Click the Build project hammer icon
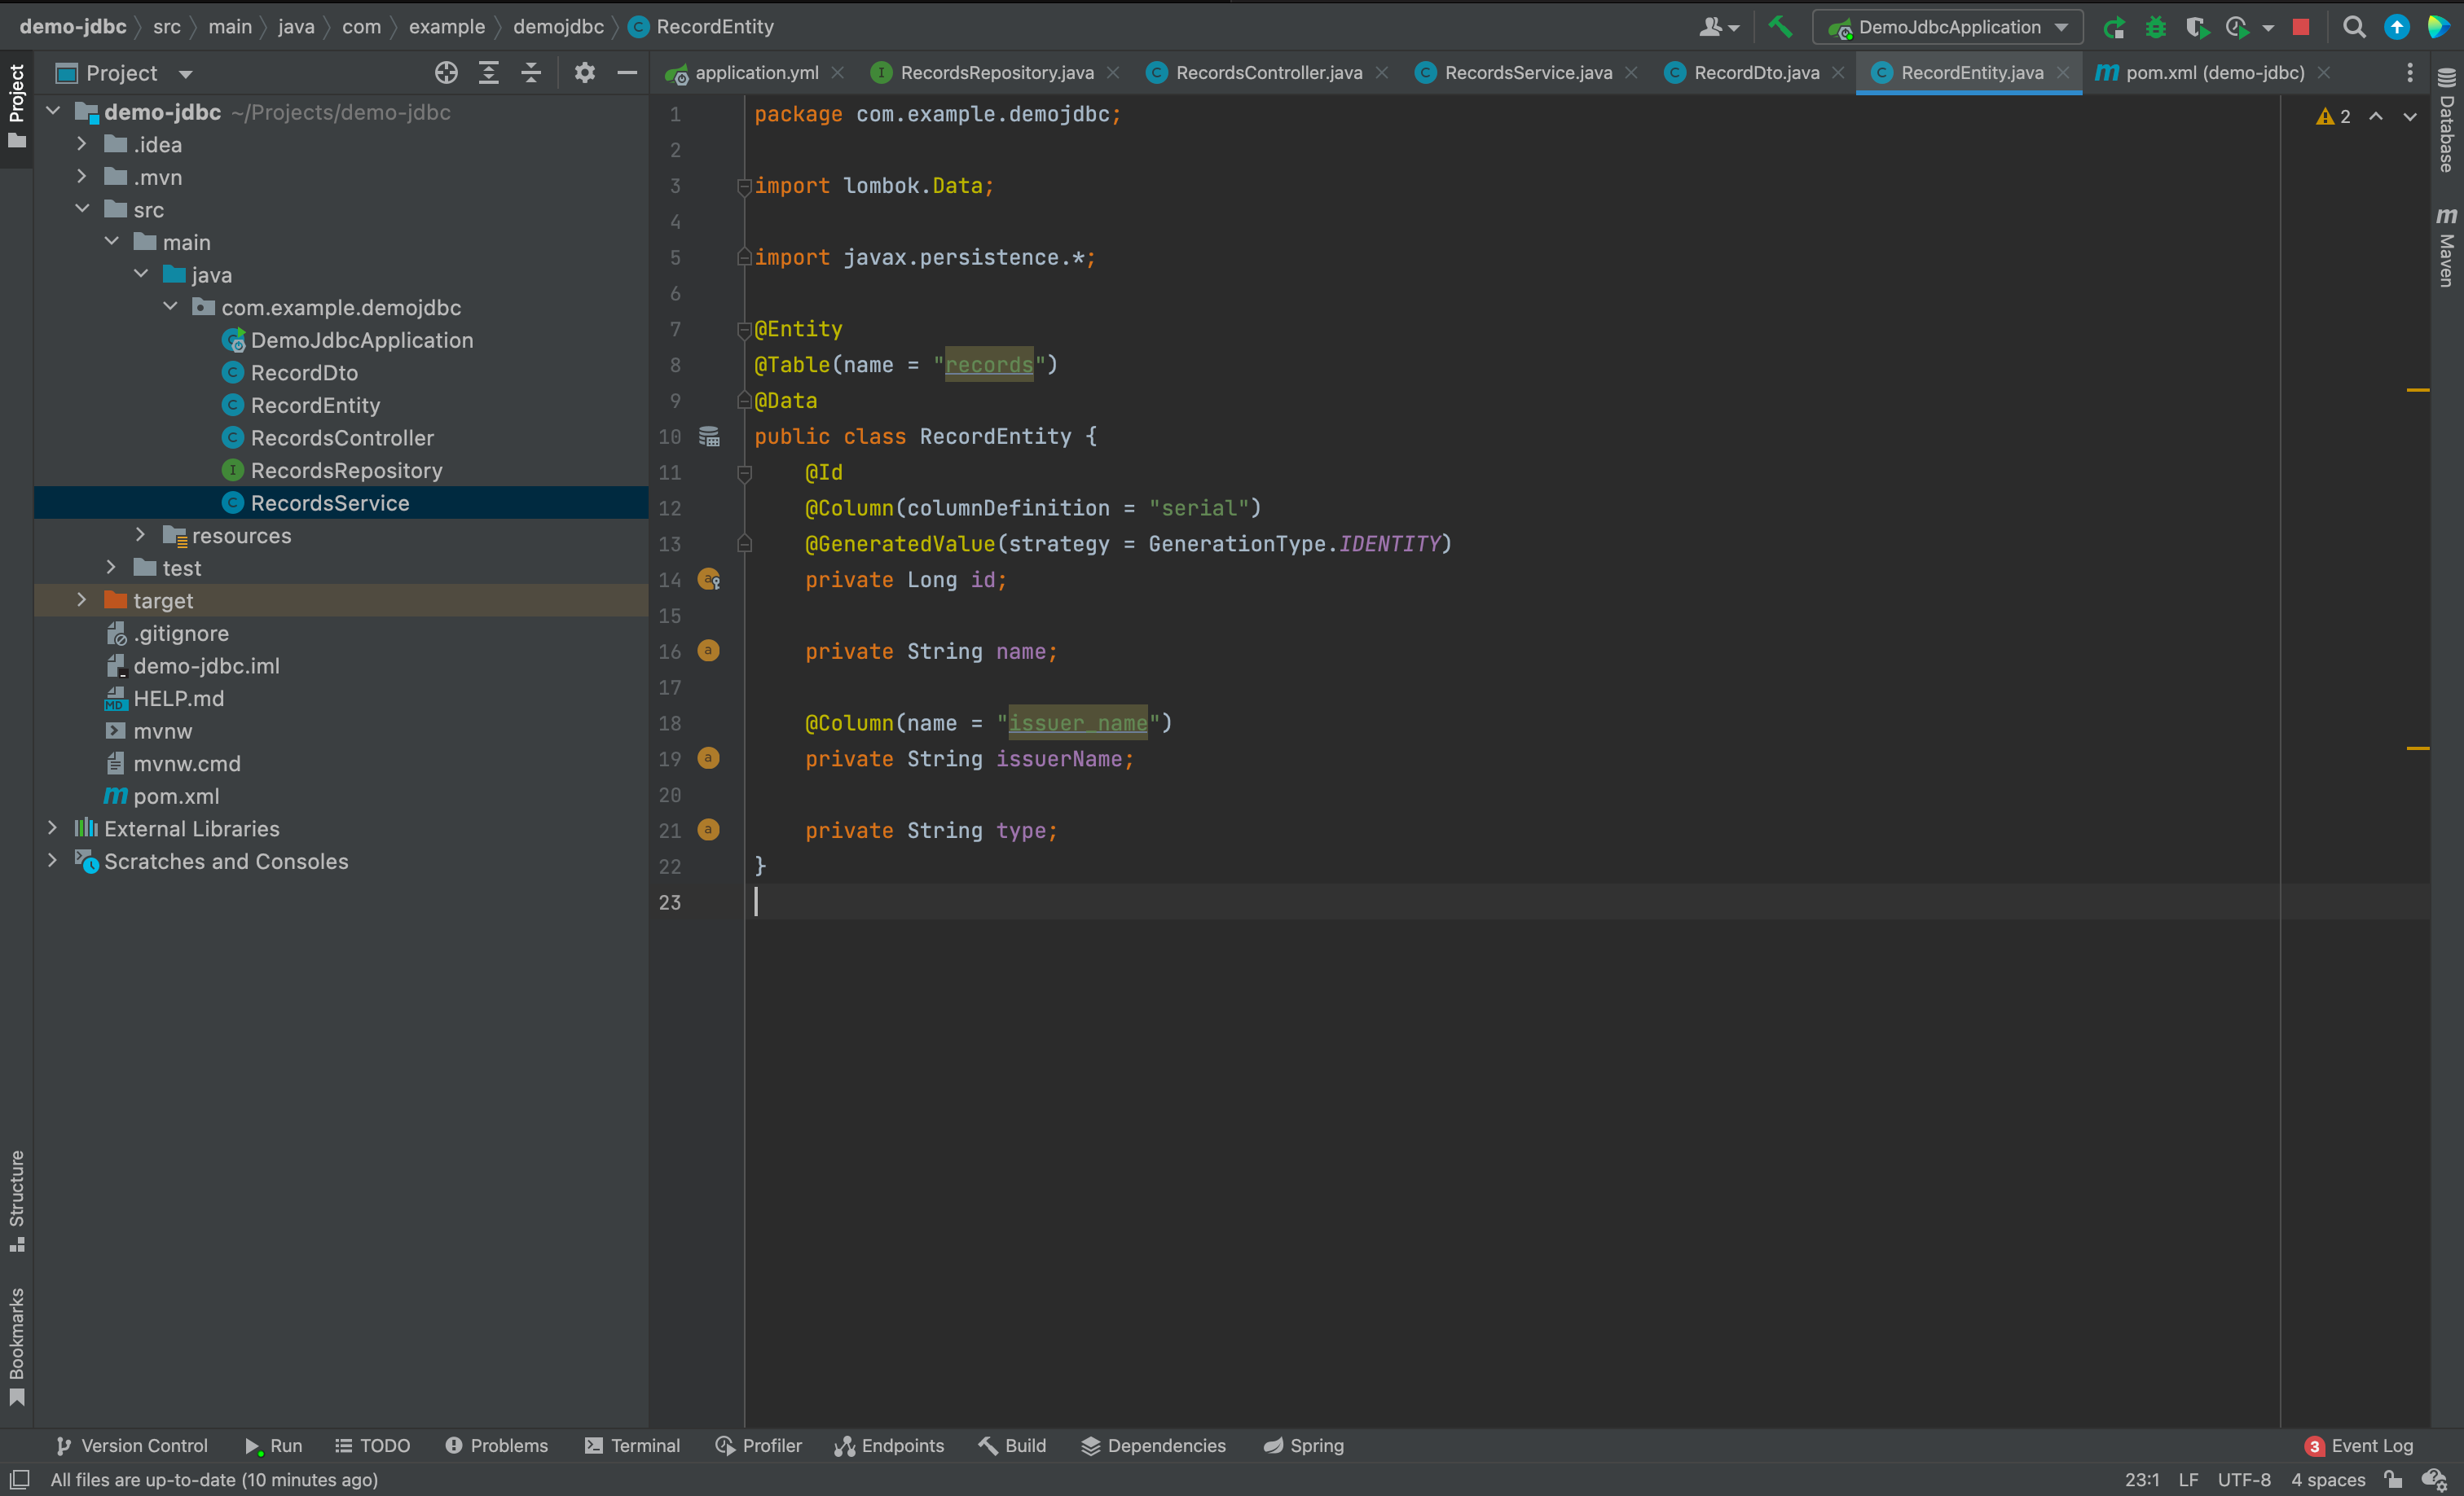The width and height of the screenshot is (2464, 1496). 1780,27
